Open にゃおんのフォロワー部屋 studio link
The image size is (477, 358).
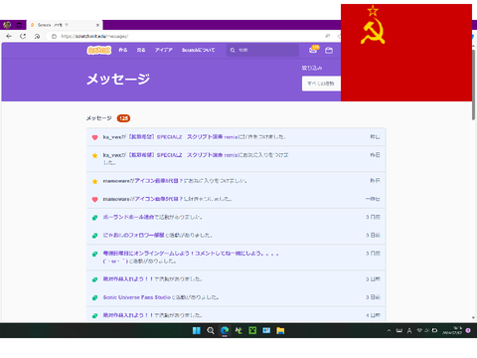pos(133,235)
